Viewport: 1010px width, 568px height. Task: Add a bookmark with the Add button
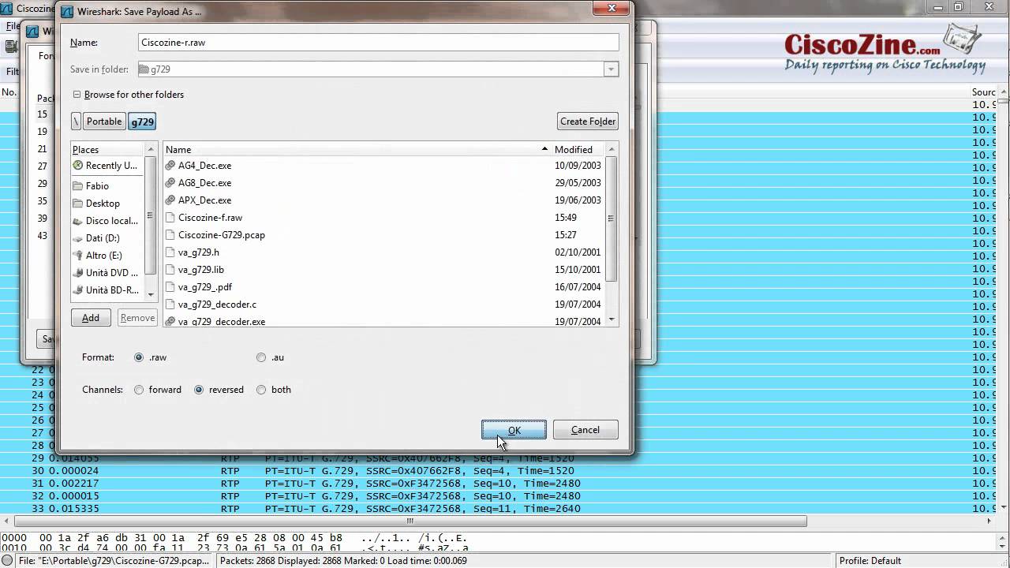91,318
